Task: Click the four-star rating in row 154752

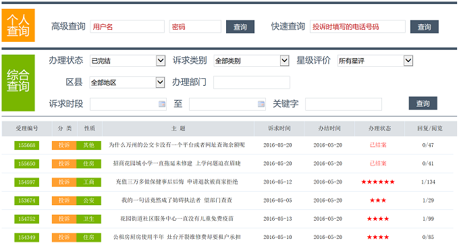Action: 378,219
